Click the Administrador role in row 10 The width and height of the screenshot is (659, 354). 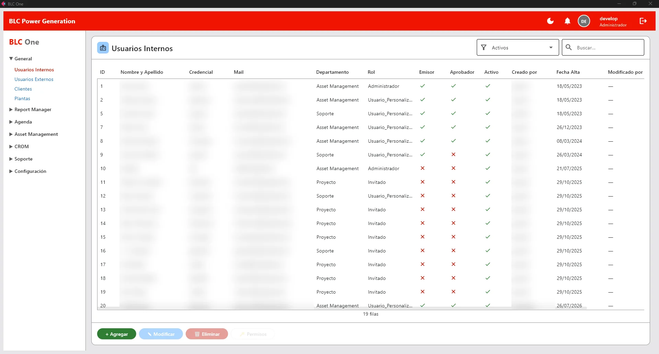coord(383,168)
